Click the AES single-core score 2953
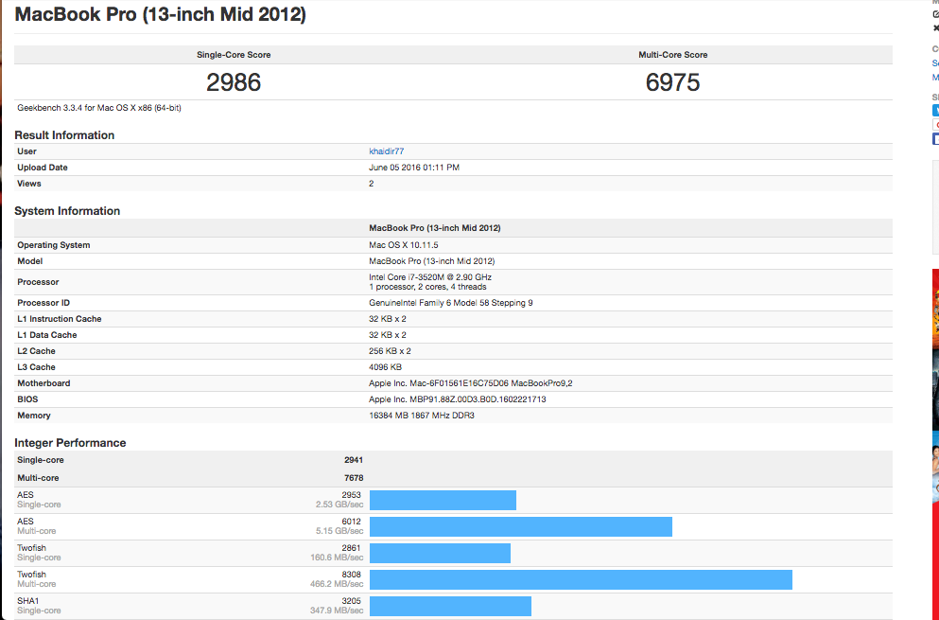Viewport: 939px width, 620px height. (352, 495)
